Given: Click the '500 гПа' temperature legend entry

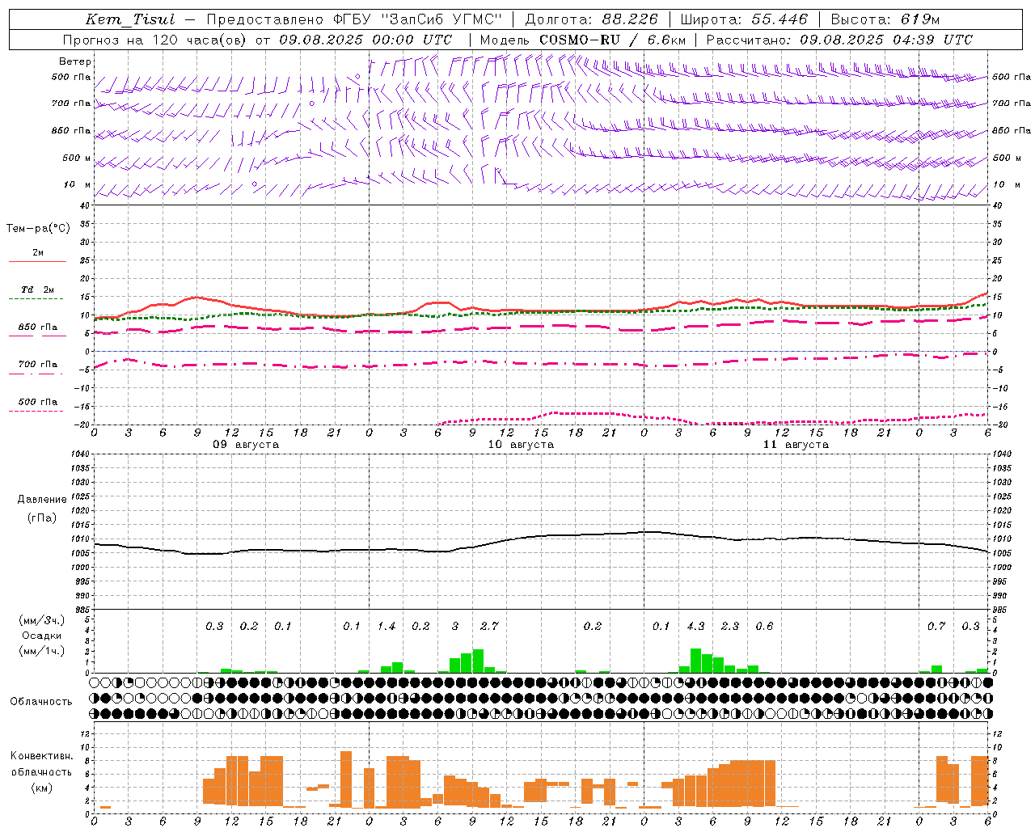Looking at the screenshot, I should point(38,402).
